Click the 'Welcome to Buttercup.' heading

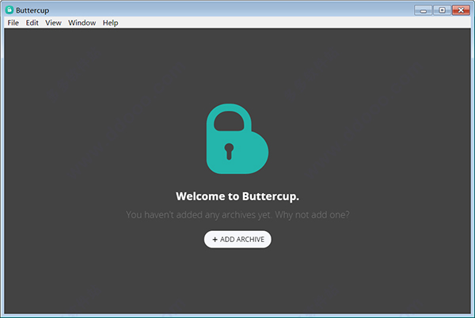point(237,196)
